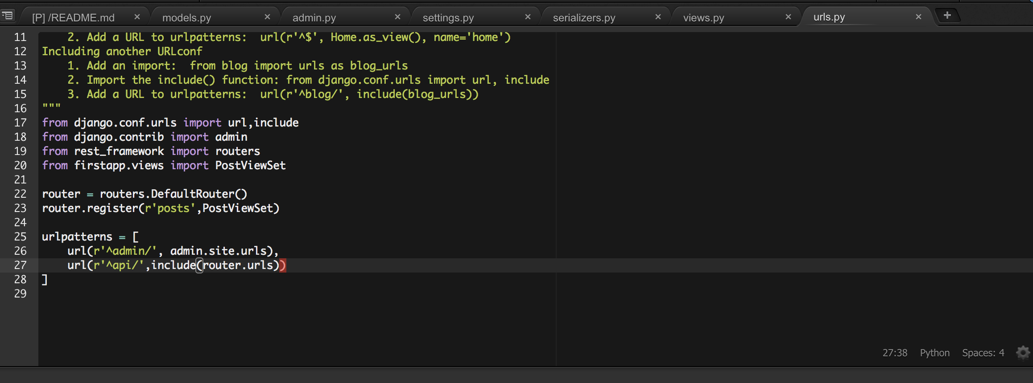Open the serializers.py tab
Image resolution: width=1033 pixels, height=383 pixels.
(584, 18)
